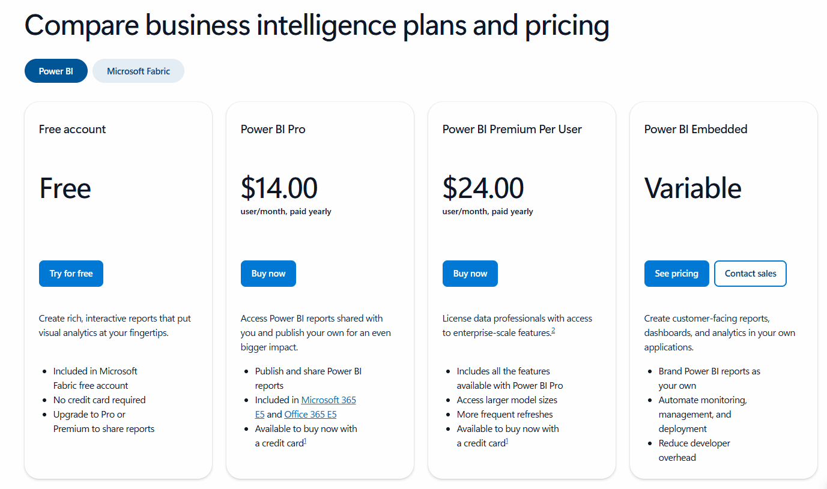Click the Try for free button
The image size is (827, 489).
71,274
